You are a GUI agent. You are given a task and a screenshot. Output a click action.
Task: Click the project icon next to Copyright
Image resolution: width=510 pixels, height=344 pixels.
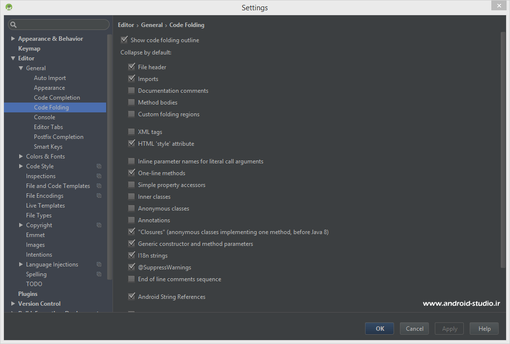pos(99,225)
